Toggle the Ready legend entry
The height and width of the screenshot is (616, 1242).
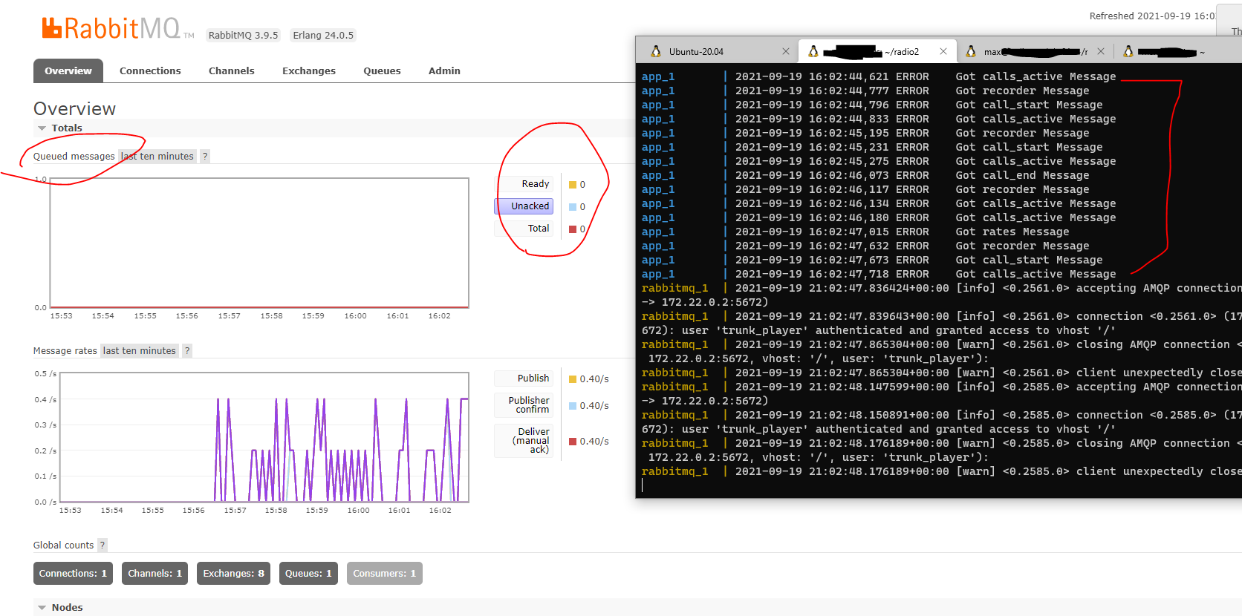(524, 184)
